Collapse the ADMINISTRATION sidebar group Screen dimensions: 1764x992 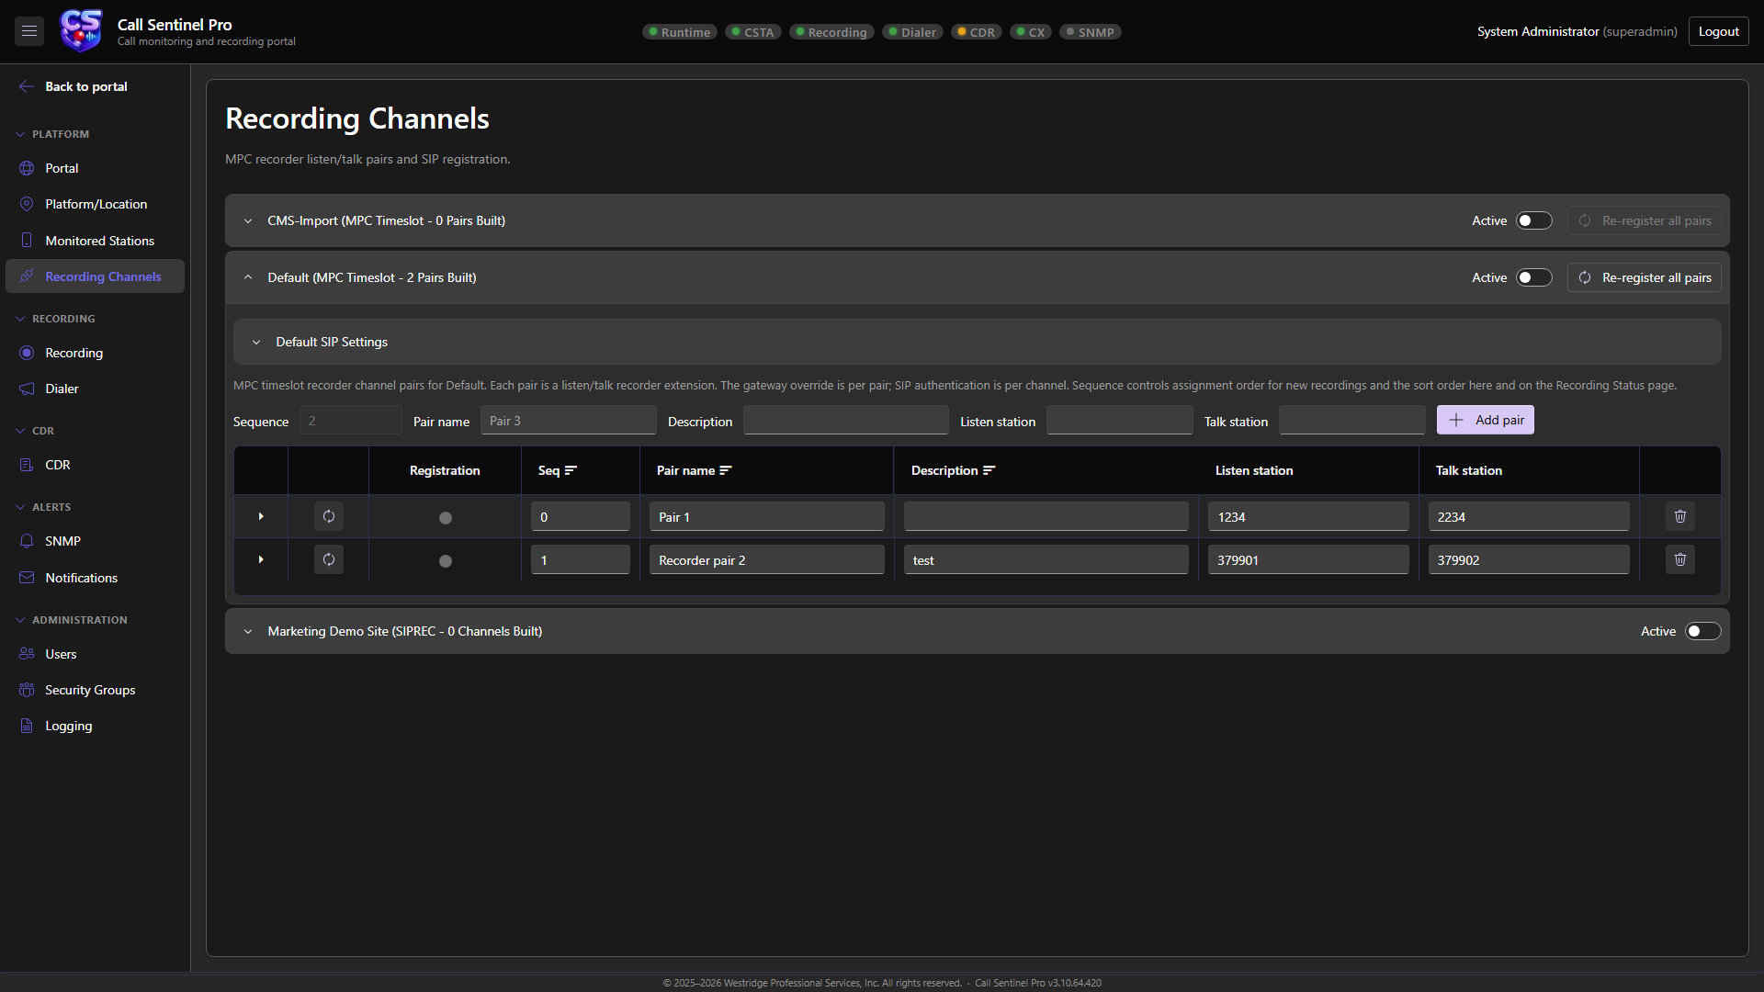[x=20, y=620]
